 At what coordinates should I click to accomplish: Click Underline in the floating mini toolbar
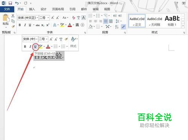point(35,46)
